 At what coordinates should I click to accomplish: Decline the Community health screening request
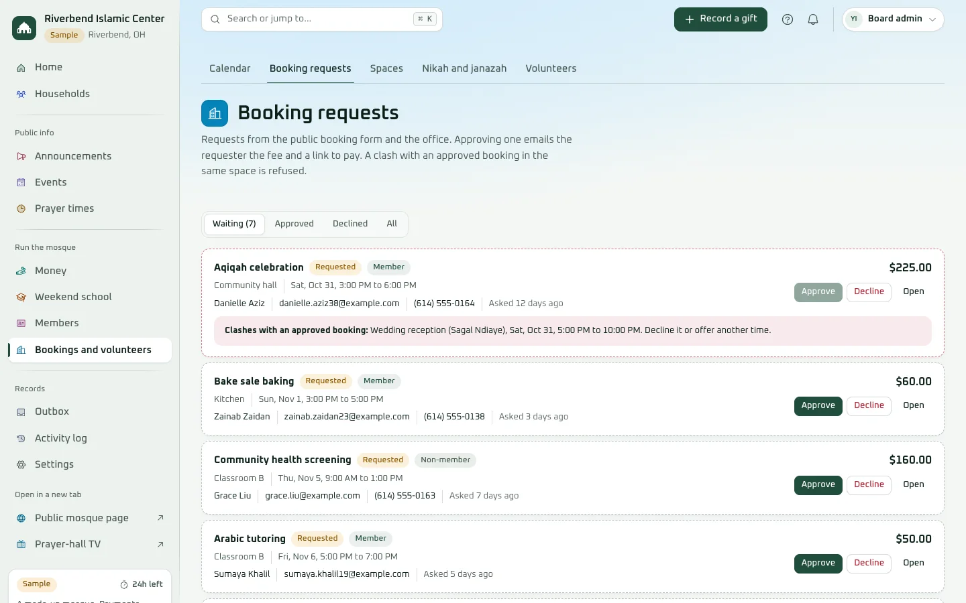(x=869, y=485)
